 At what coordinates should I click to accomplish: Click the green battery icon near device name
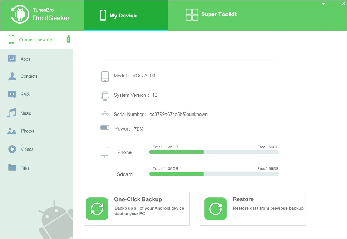pyautogui.click(x=68, y=39)
